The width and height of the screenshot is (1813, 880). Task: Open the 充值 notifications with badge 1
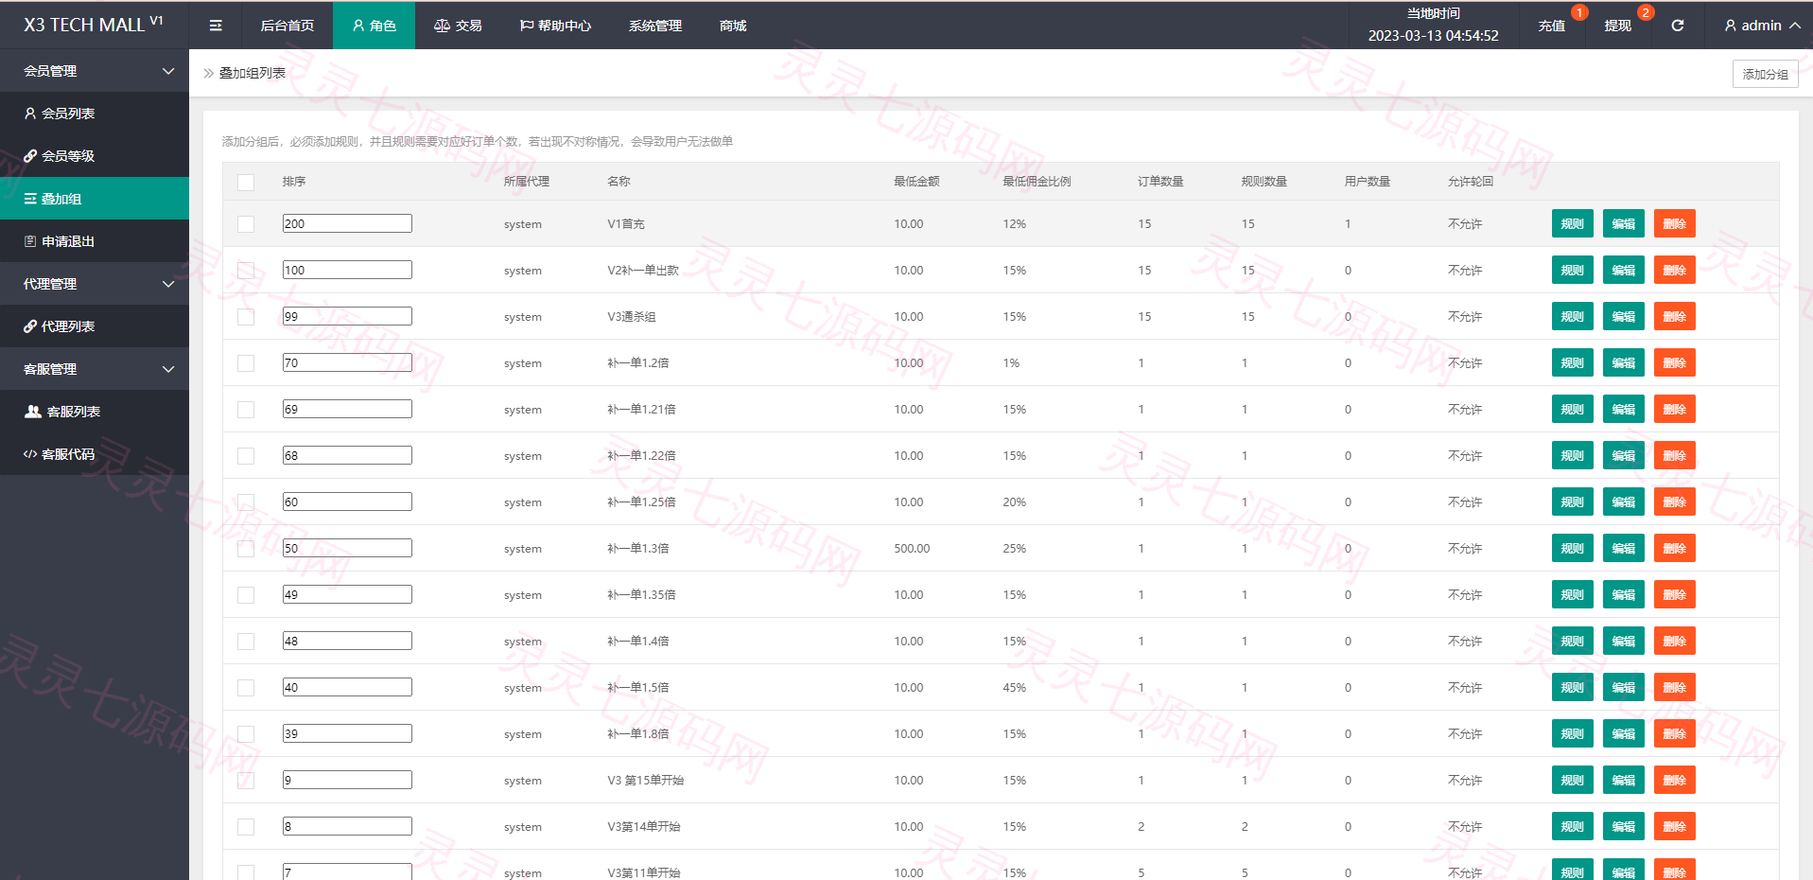point(1551,26)
